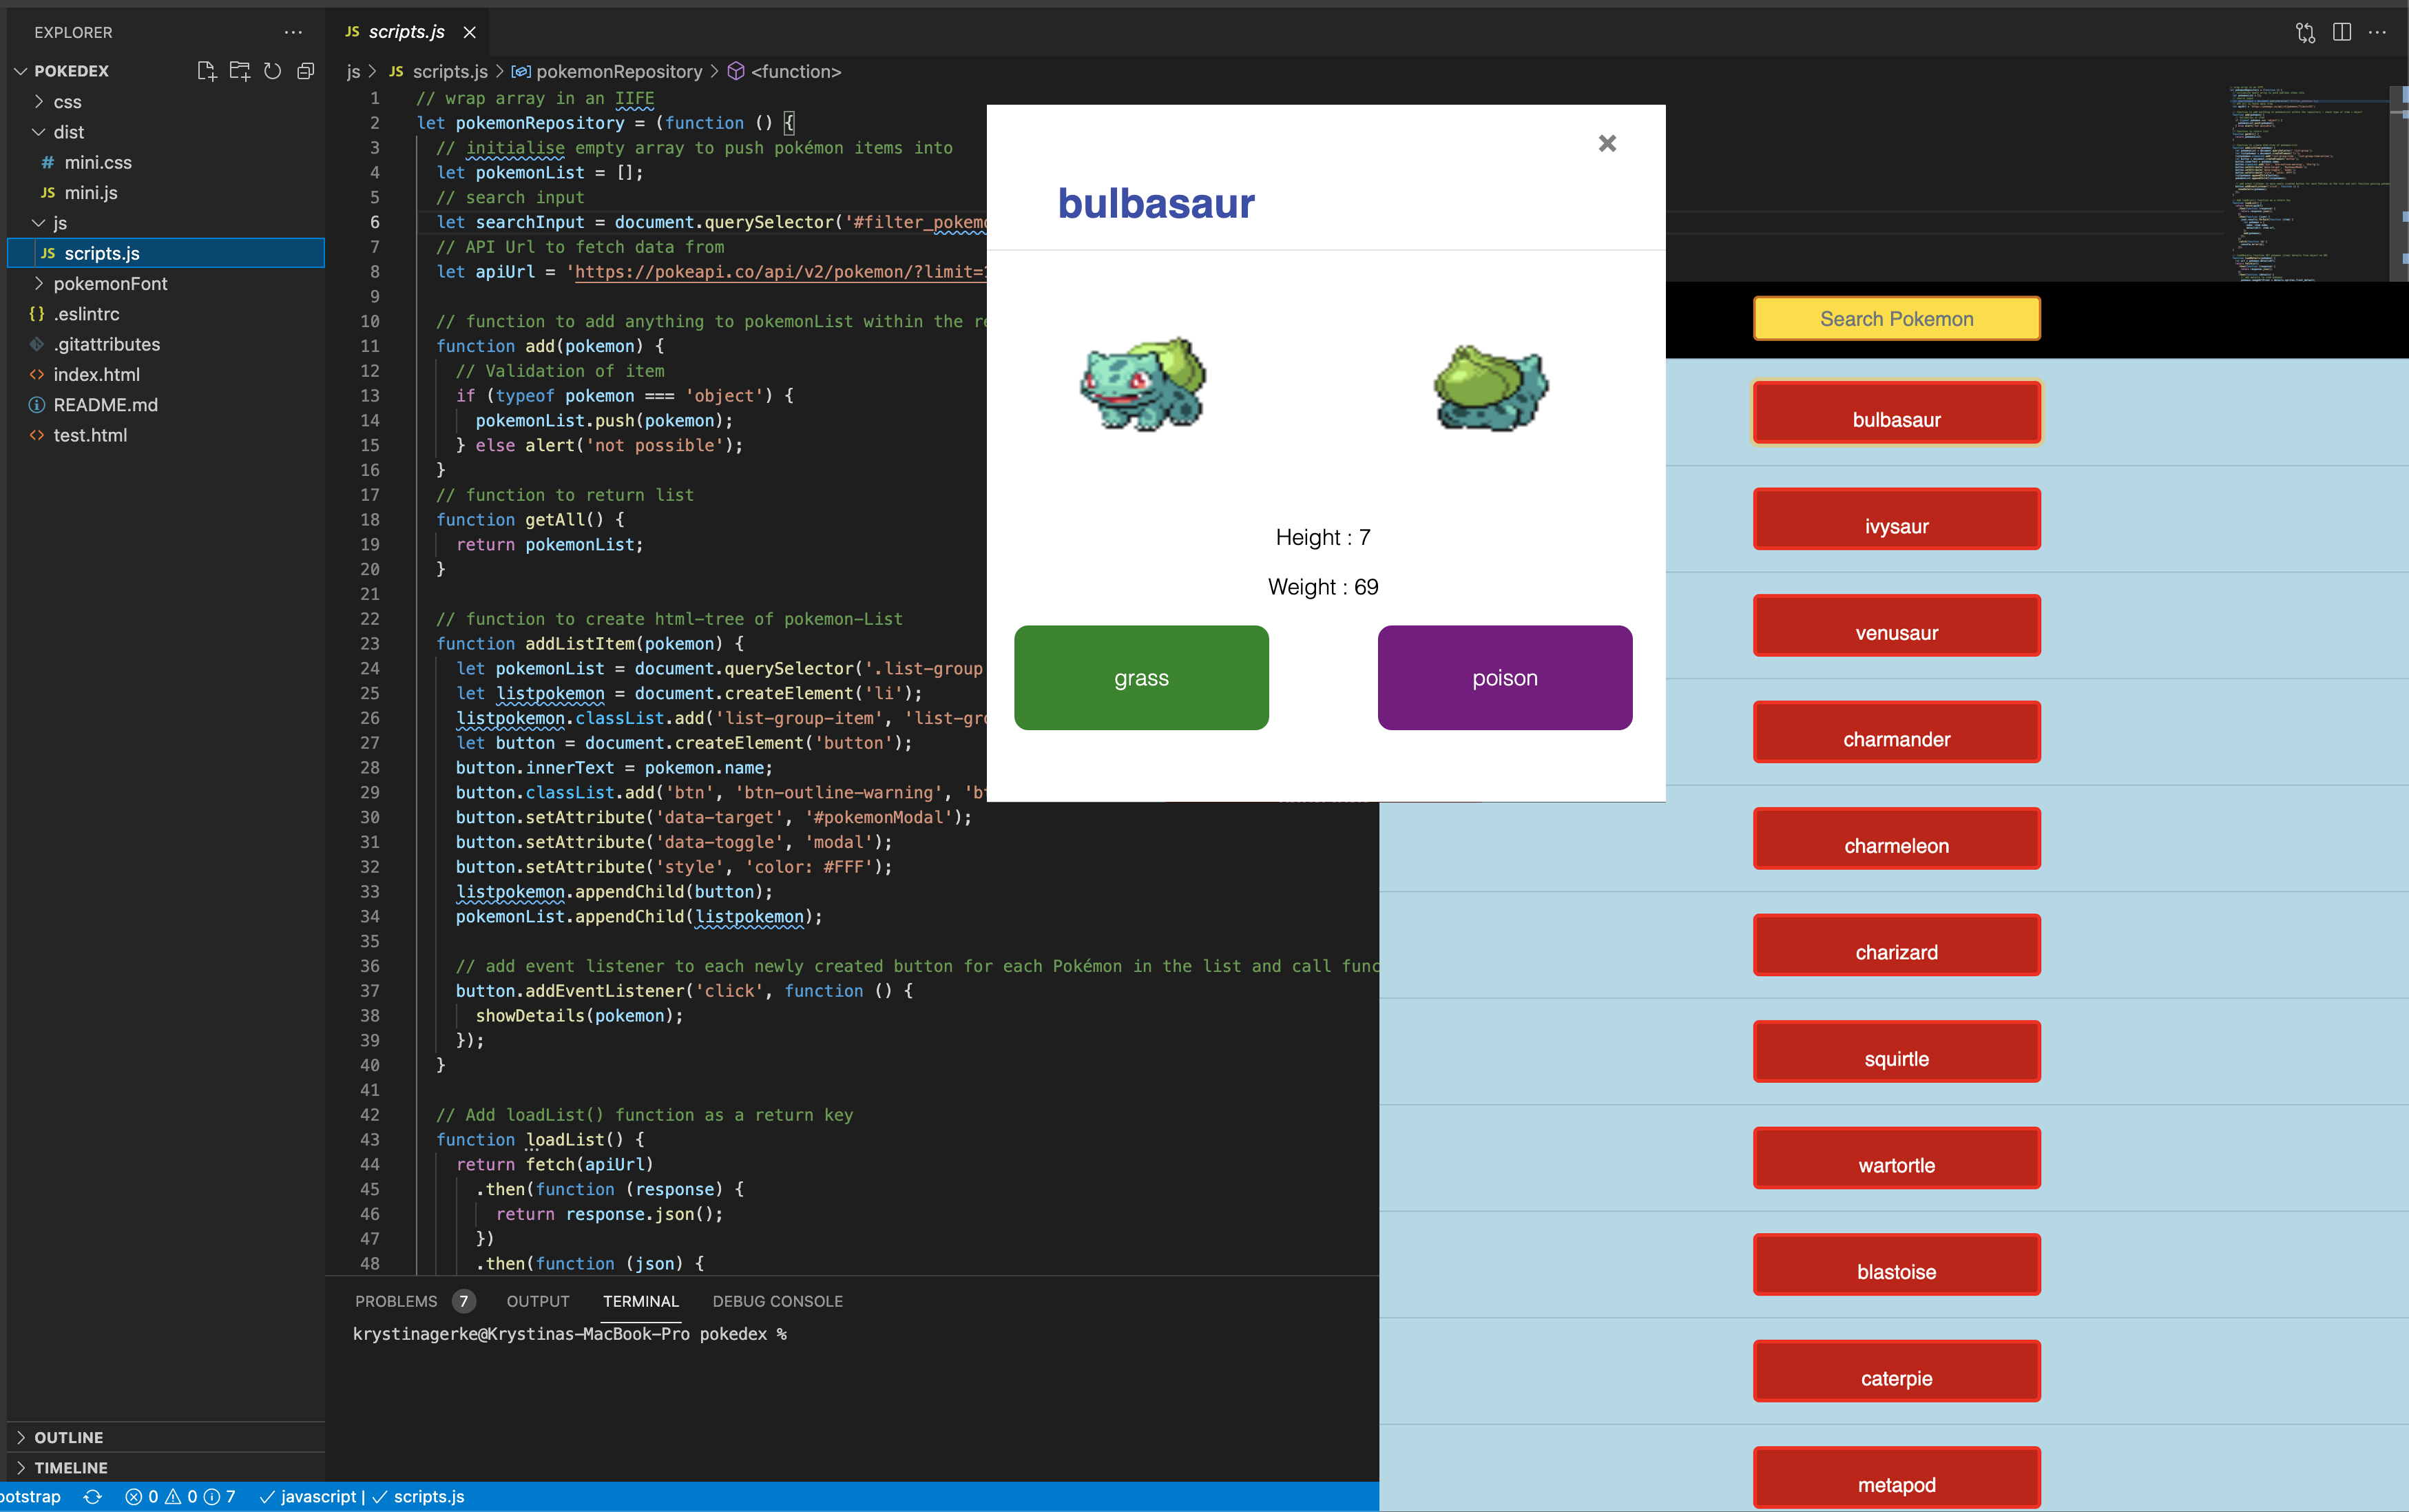Click the <function> breadcrumb item
This screenshot has height=1512, width=2409.
(784, 72)
